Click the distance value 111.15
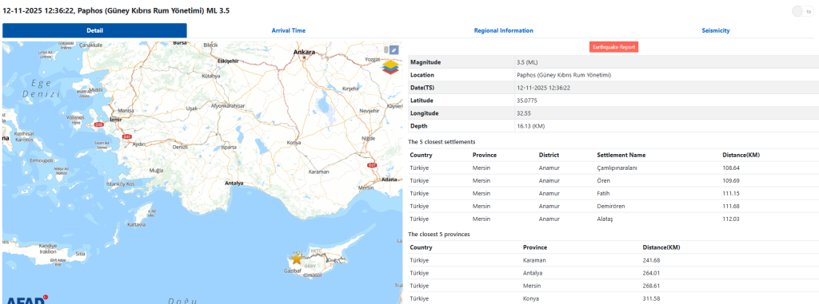This screenshot has width=819, height=304. [x=730, y=193]
